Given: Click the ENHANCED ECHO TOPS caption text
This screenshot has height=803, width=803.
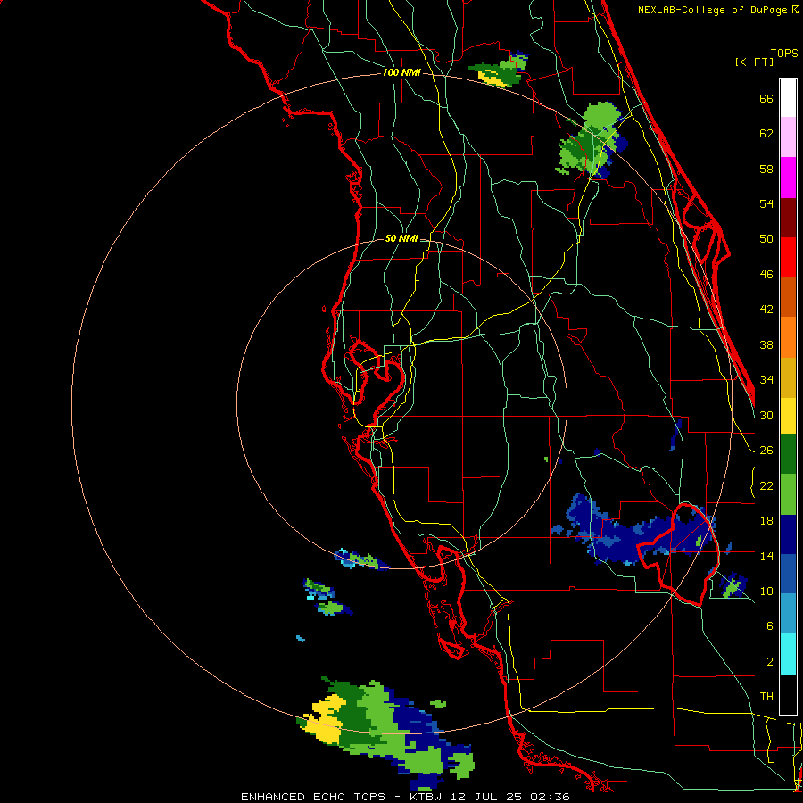Looking at the screenshot, I should pos(313,797).
